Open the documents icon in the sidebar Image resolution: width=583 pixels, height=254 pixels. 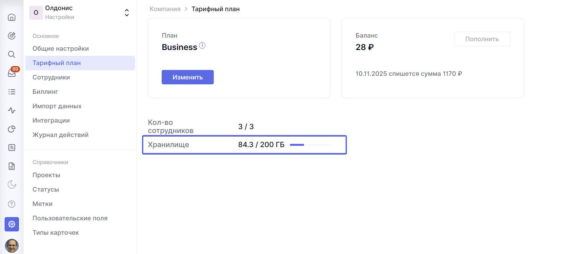point(12,166)
